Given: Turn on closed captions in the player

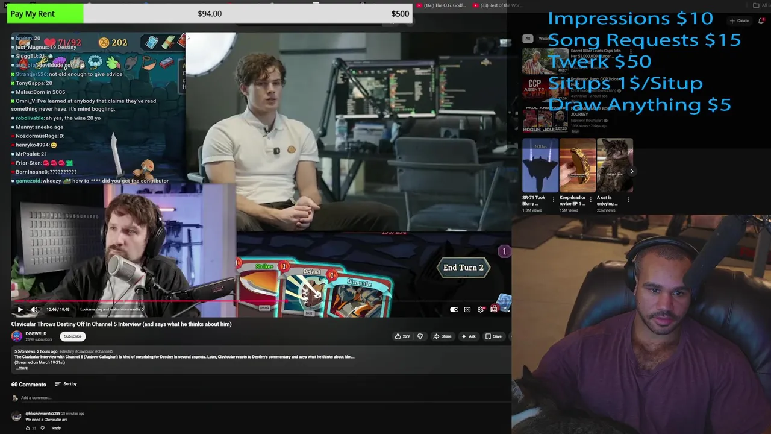Looking at the screenshot, I should (467, 309).
